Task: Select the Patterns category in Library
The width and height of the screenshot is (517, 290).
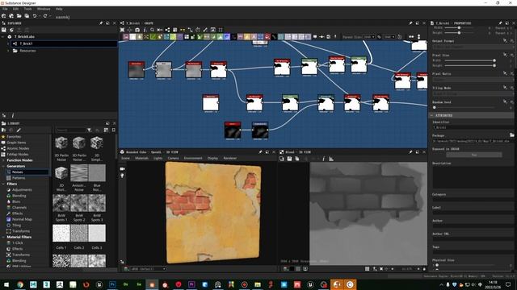Action: [19, 178]
